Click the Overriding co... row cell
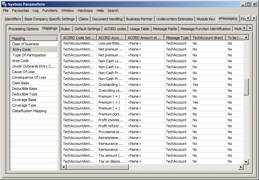The width and height of the screenshot is (259, 180). pos(111,90)
